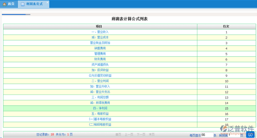The width and height of the screenshot is (257, 138).
Task: Click the house icon on 首页 tab
Action: coord(5,4)
